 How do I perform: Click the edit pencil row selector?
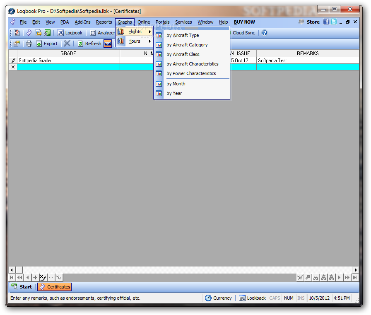(13, 61)
